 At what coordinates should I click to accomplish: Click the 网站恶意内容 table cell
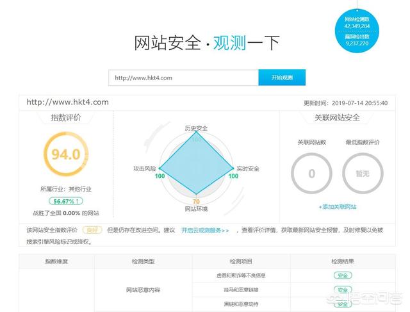click(143, 290)
